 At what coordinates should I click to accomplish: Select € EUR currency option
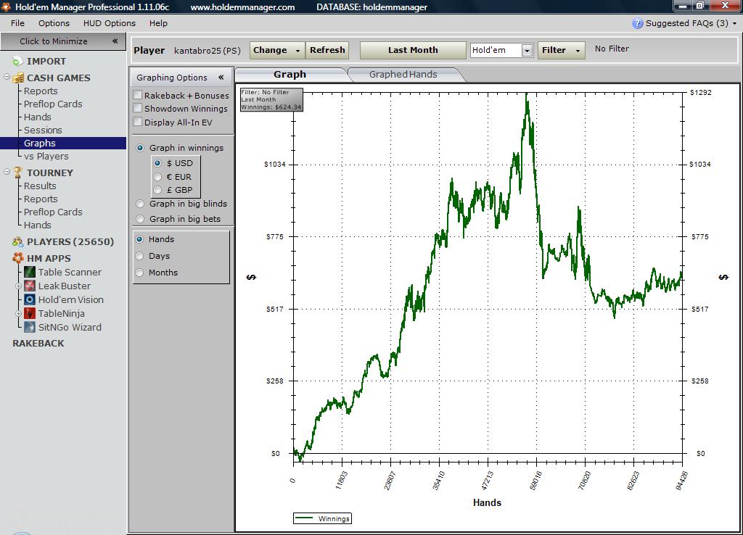point(157,177)
